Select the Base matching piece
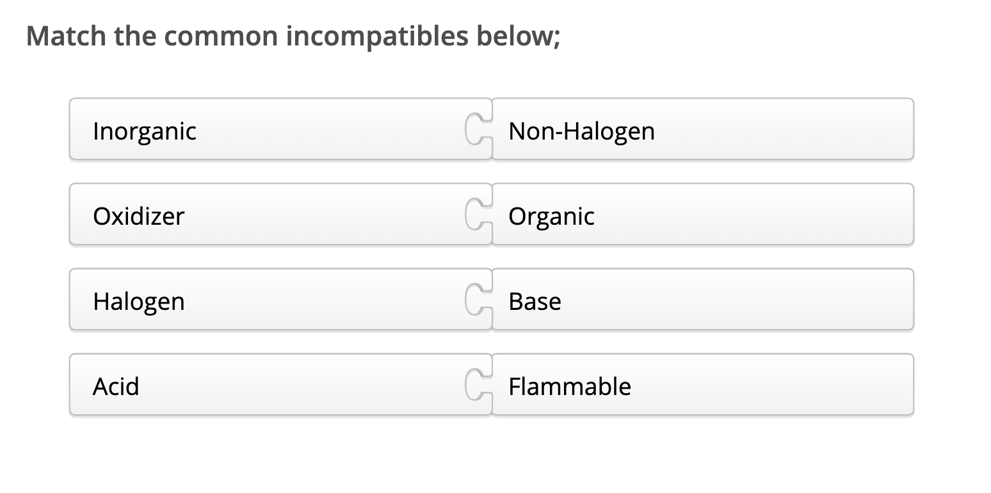Image resolution: width=991 pixels, height=493 pixels. (704, 299)
